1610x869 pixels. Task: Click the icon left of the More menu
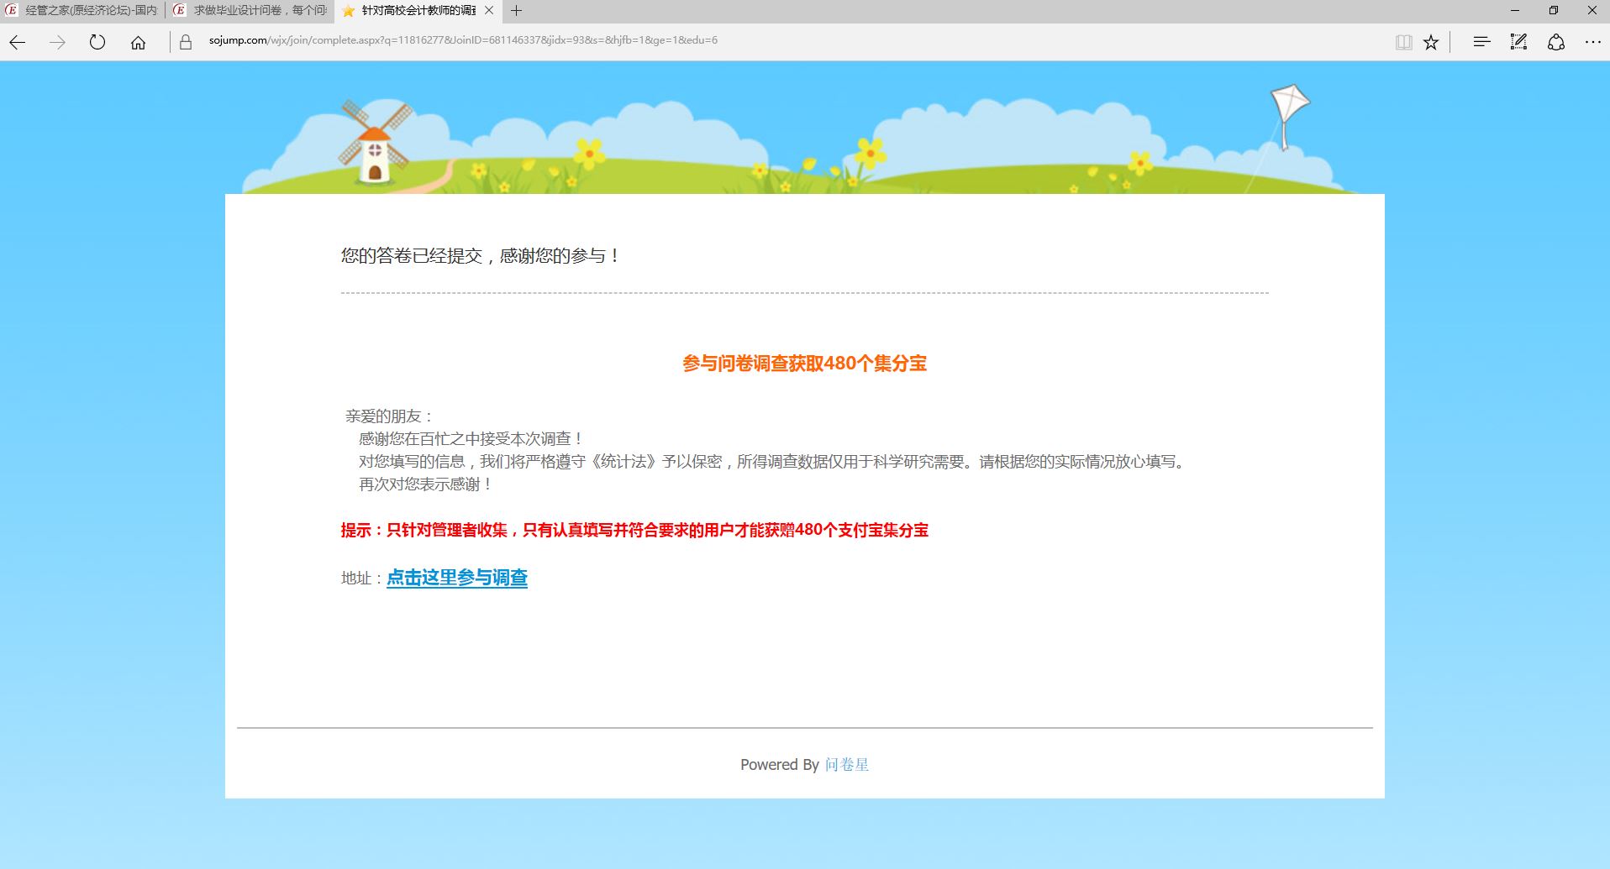(1555, 42)
